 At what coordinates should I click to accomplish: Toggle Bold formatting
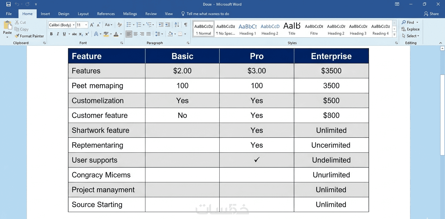pos(51,34)
